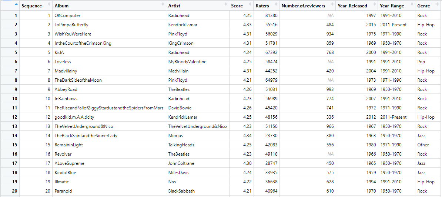
Task: Click the Nas artist cell
Action: pos(197,182)
